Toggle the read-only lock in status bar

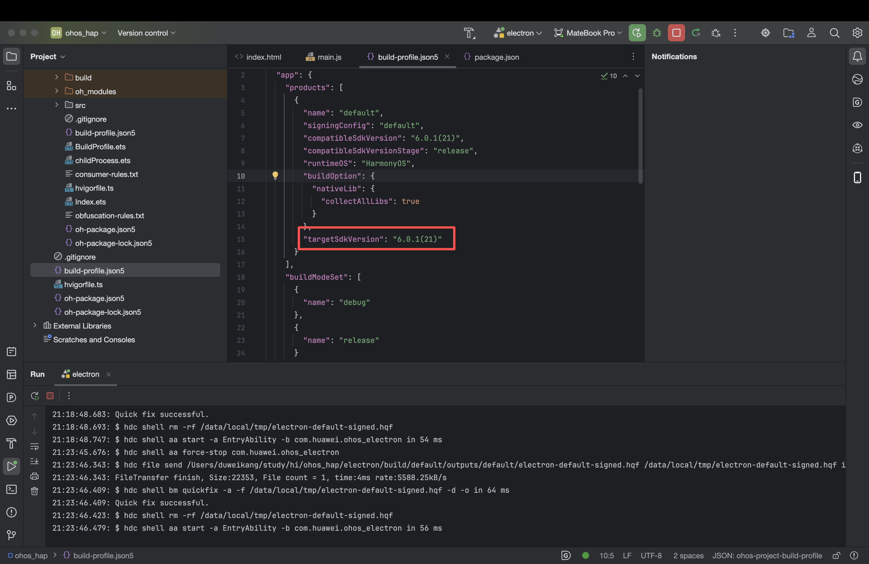836,556
